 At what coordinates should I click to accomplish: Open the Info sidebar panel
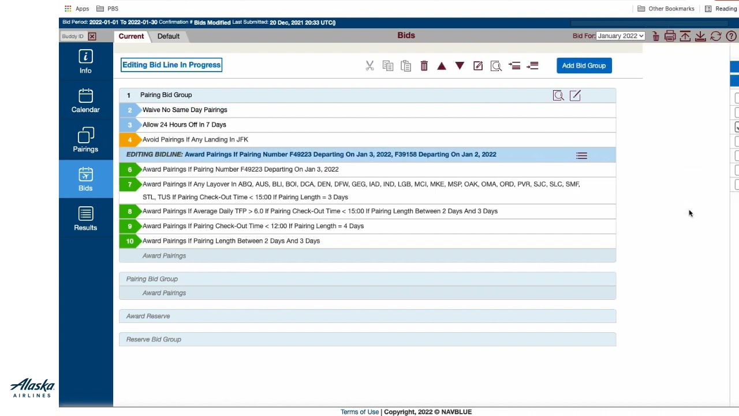point(85,62)
